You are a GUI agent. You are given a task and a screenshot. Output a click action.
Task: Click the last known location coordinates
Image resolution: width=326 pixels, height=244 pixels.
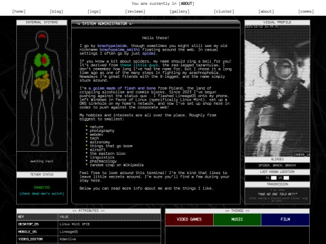(277, 178)
